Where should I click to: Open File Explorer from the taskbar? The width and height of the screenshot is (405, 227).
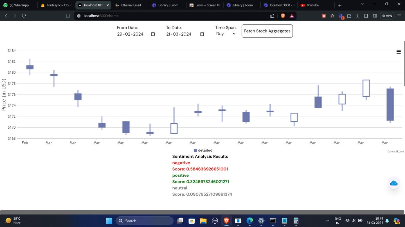coord(203,221)
